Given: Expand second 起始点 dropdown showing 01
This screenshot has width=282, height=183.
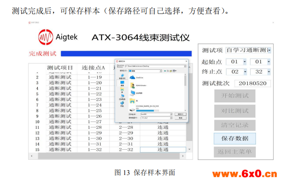Looking at the screenshot, I should (x=269, y=62).
